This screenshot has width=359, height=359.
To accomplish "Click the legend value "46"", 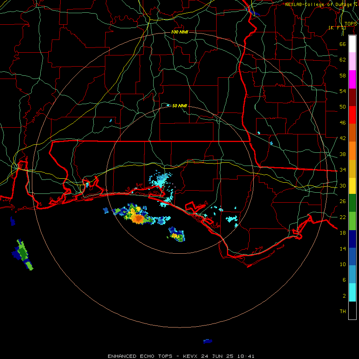I will [x=343, y=123].
